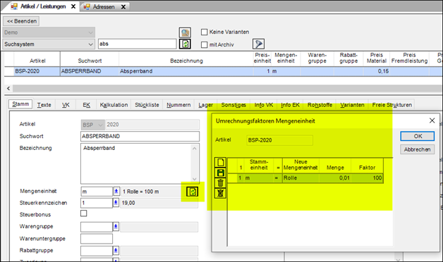Open the Suchsystem dropdown
The image size is (443, 262).
click(x=49, y=44)
